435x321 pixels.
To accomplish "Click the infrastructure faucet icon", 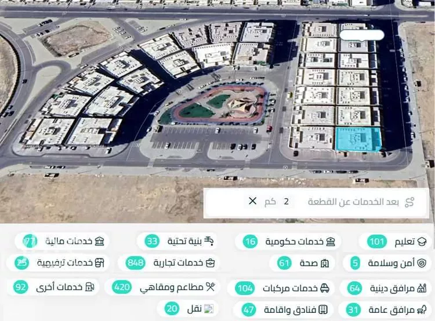I will coord(209,241).
